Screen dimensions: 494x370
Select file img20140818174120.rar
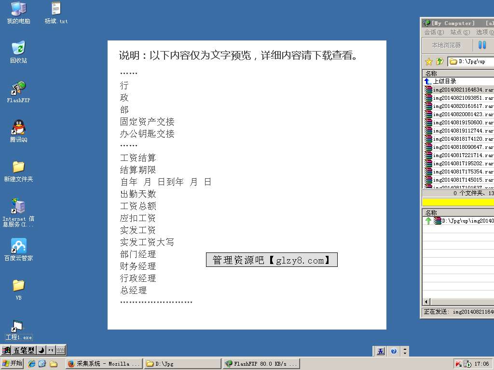point(458,139)
